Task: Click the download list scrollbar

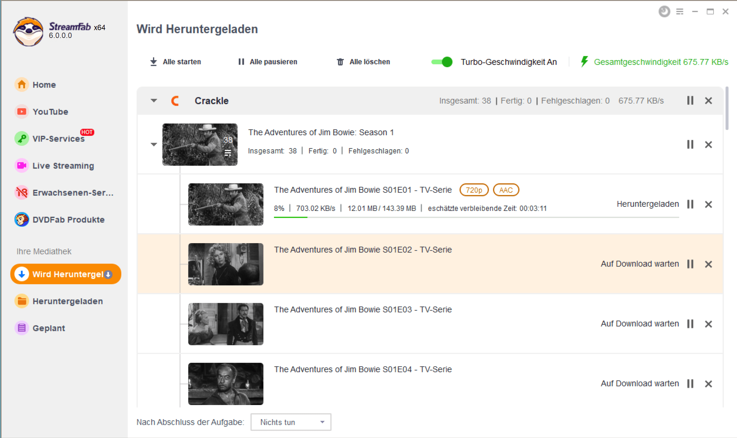Action: 727,108
